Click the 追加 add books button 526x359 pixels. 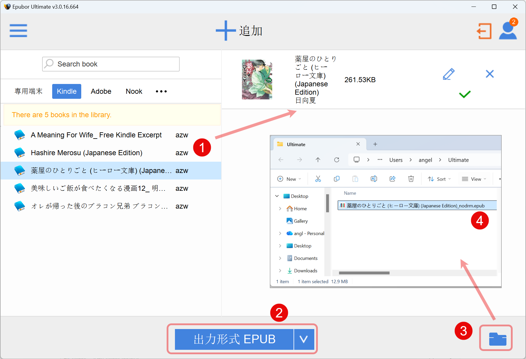click(x=239, y=31)
